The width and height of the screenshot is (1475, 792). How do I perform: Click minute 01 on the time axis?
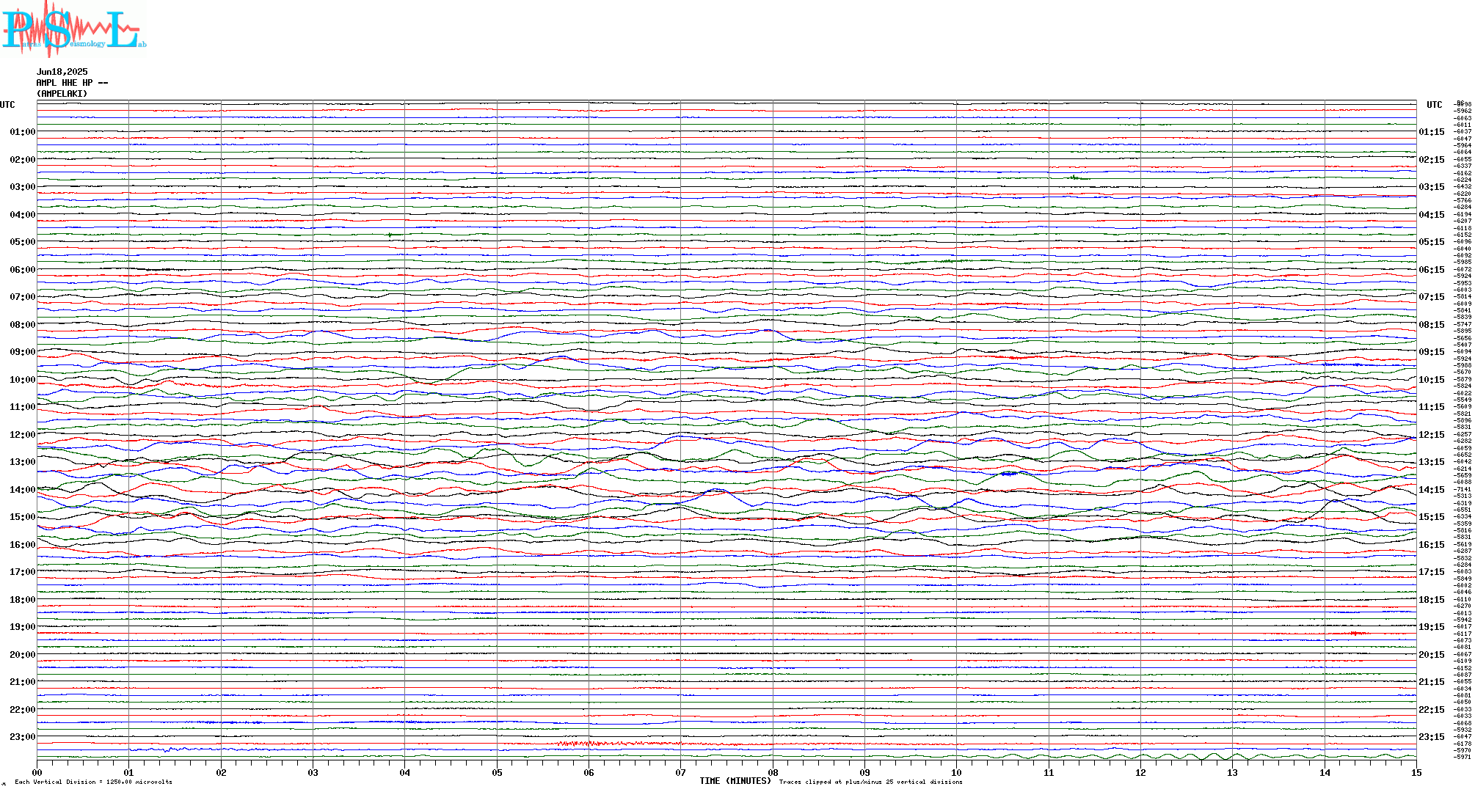pyautogui.click(x=129, y=772)
